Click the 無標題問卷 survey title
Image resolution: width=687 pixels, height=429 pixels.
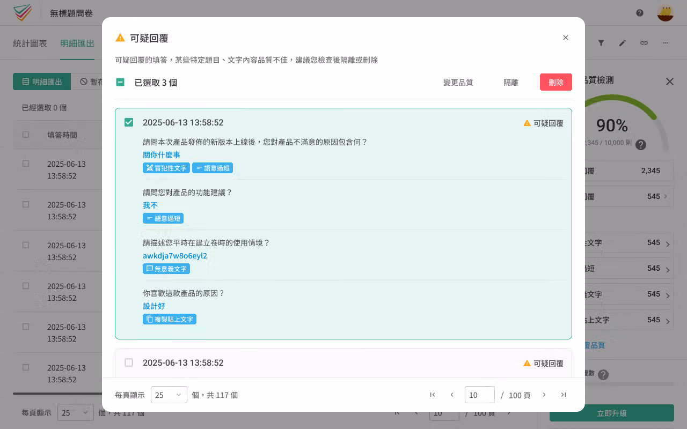[x=71, y=13]
